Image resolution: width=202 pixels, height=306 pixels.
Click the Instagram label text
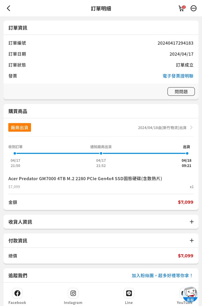click(x=73, y=302)
